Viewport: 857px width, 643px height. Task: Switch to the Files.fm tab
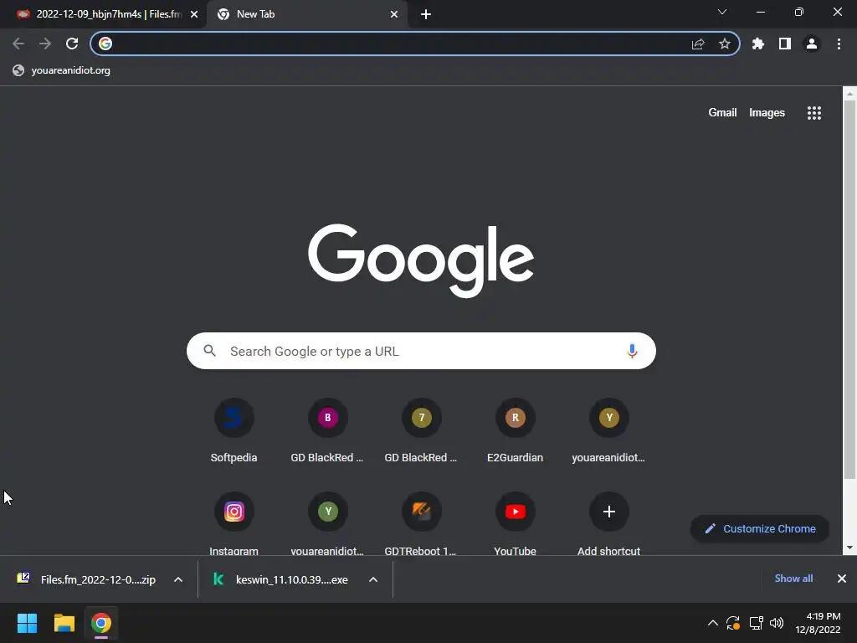tap(103, 15)
